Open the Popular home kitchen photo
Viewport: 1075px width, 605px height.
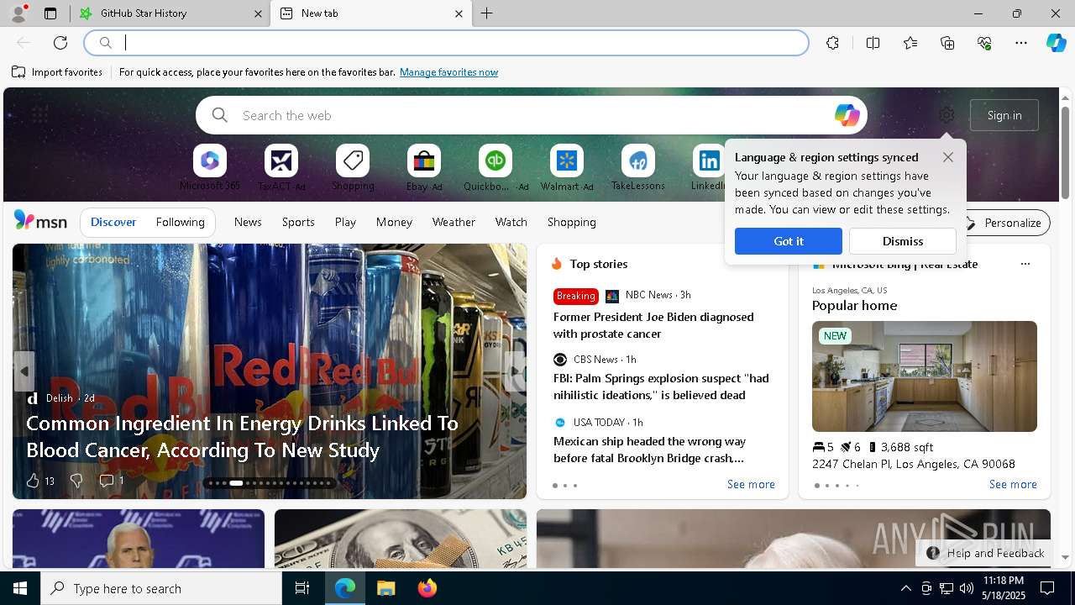[x=925, y=376]
